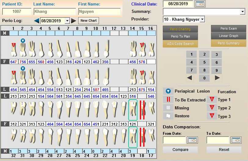
Task: Open the Perio Summary view
Action: click(228, 43)
